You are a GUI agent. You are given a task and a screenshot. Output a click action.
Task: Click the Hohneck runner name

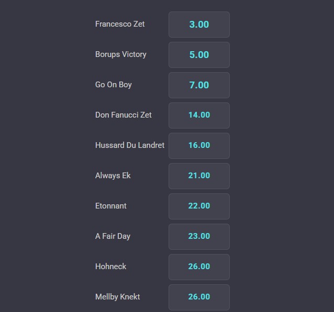coord(111,267)
